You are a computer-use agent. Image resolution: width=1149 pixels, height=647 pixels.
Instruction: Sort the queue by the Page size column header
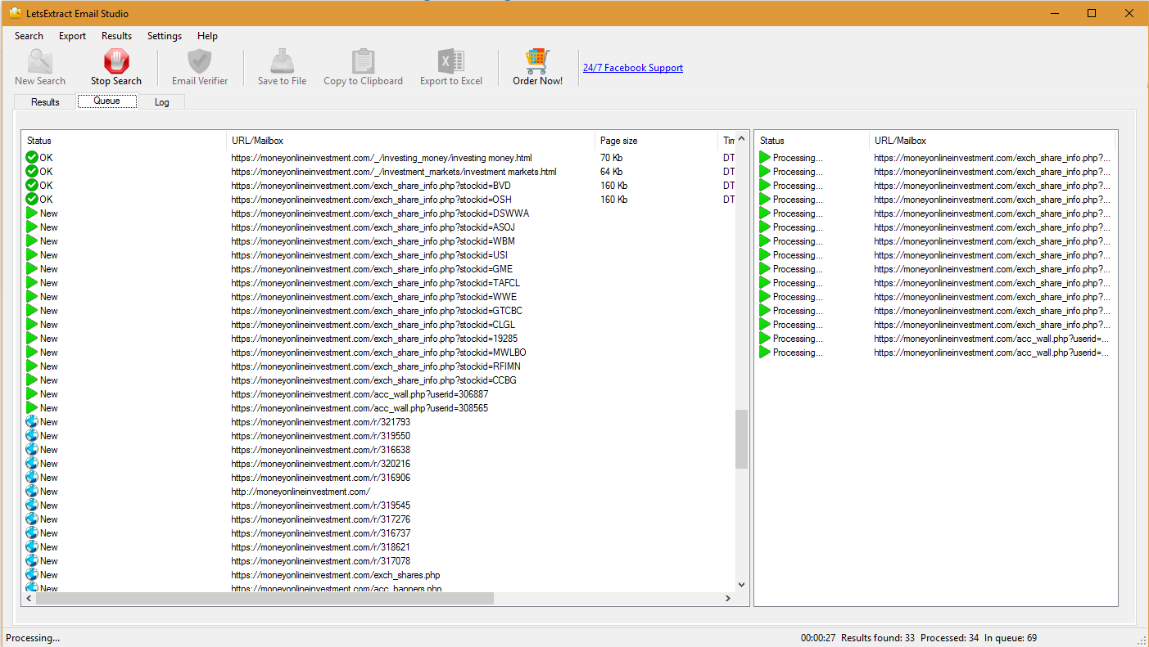[x=655, y=141]
